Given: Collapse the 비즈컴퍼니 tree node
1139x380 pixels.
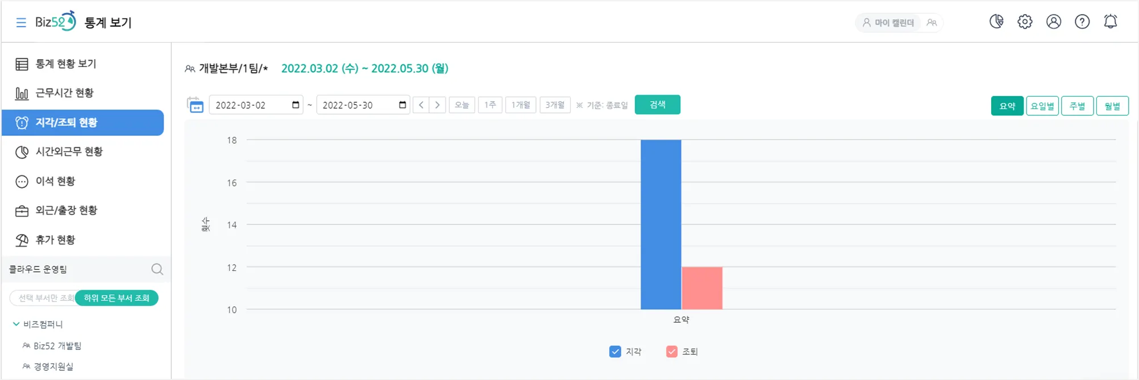Looking at the screenshot, I should [x=16, y=324].
